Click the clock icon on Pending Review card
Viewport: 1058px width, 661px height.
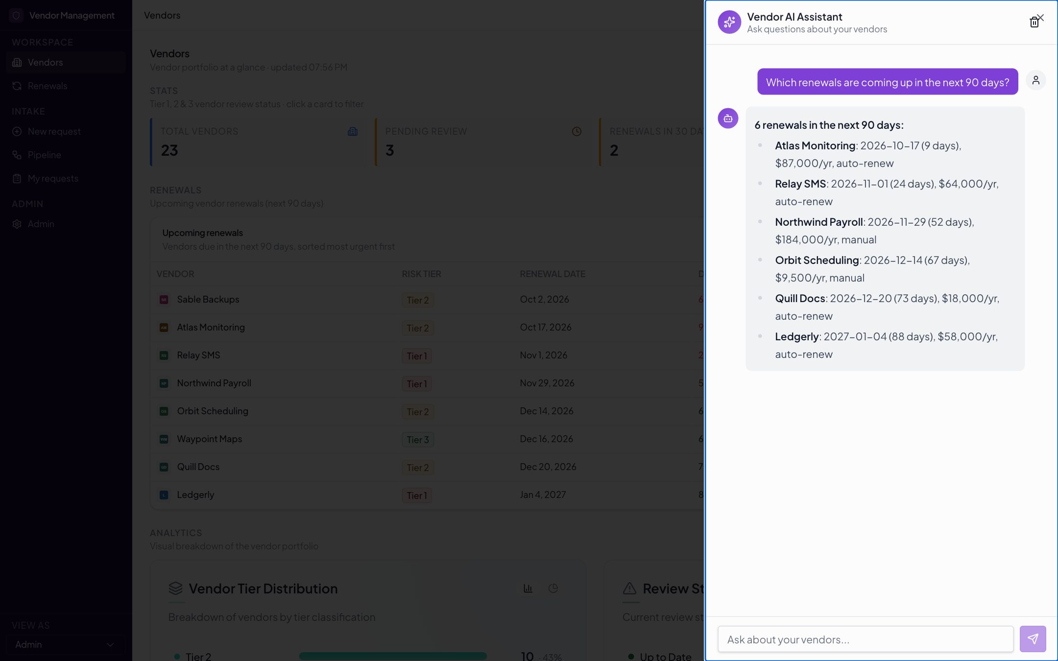point(577,131)
